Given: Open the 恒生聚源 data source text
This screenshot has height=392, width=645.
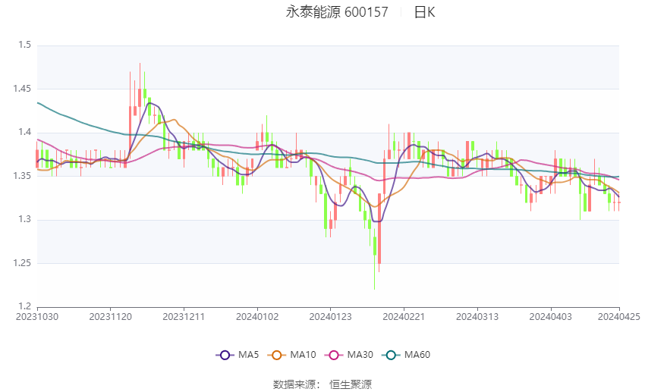Looking at the screenshot, I should (x=351, y=384).
